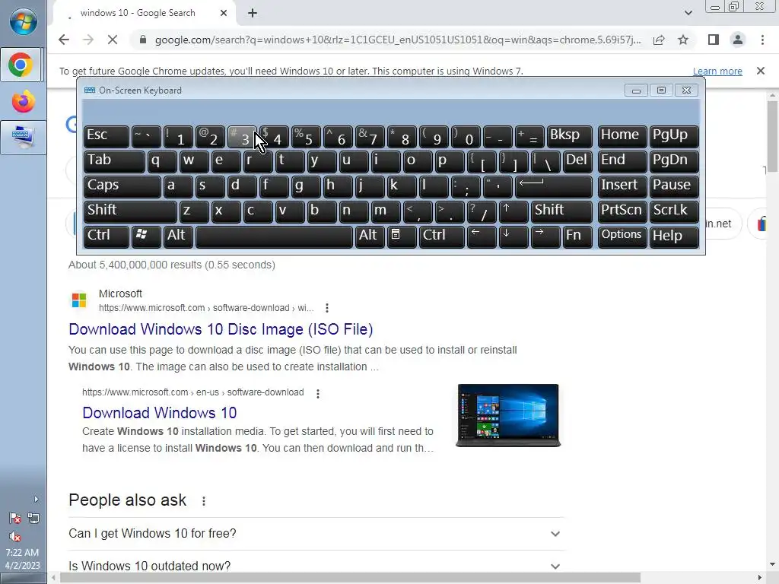Image resolution: width=779 pixels, height=584 pixels.
Task: Click the Windows 10 laptop thumbnail
Action: click(x=507, y=416)
